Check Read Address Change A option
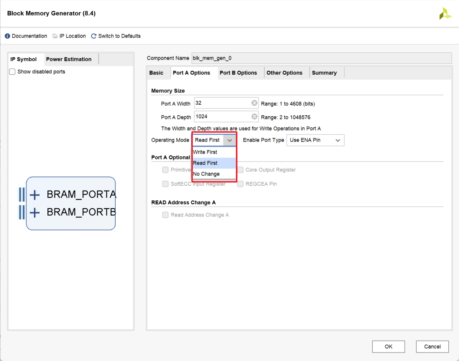Screen dimensions: 459x361 pos(165,215)
